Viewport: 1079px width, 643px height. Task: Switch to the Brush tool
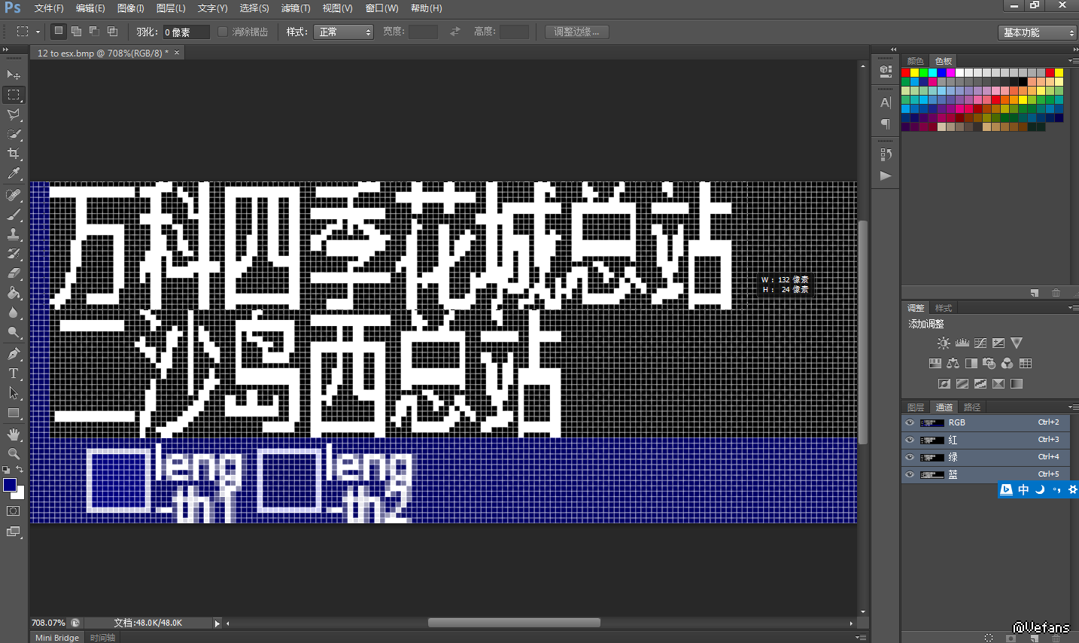click(14, 215)
